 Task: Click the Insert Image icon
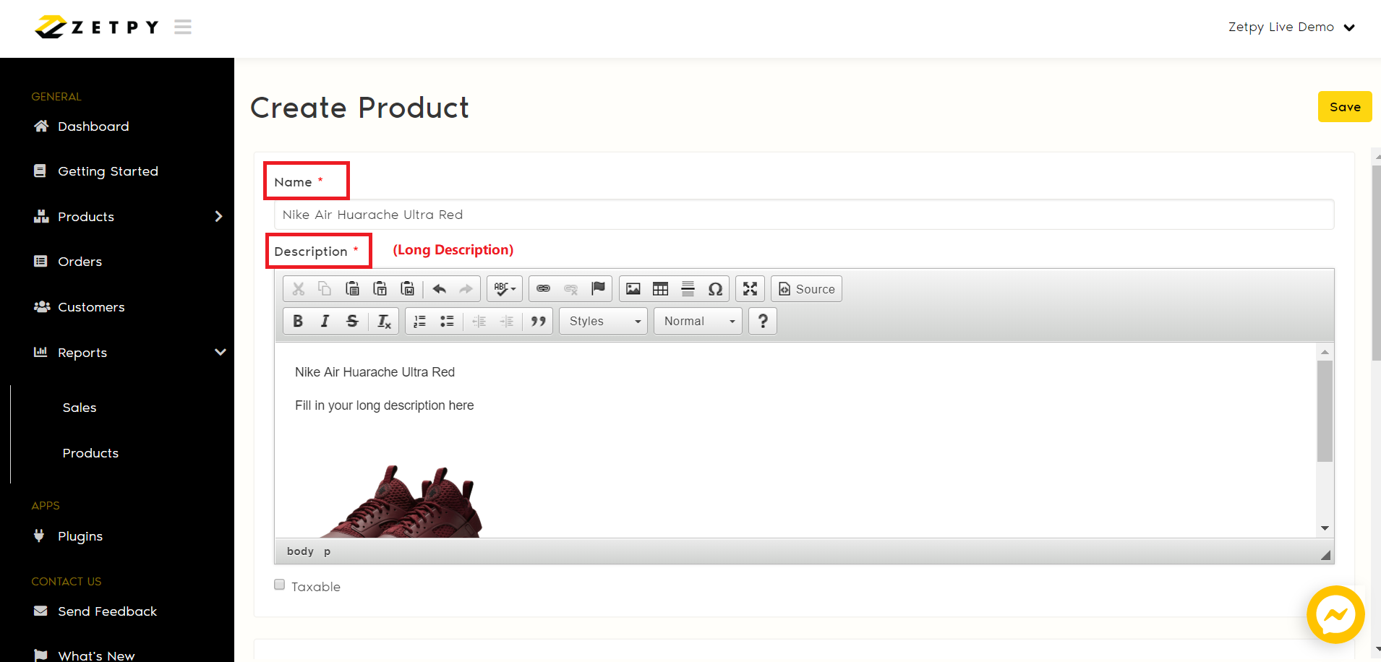[x=633, y=289]
